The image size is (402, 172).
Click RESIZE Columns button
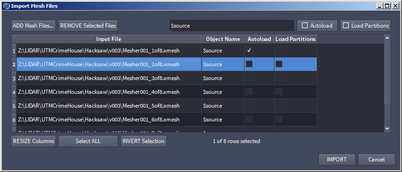[x=33, y=141]
